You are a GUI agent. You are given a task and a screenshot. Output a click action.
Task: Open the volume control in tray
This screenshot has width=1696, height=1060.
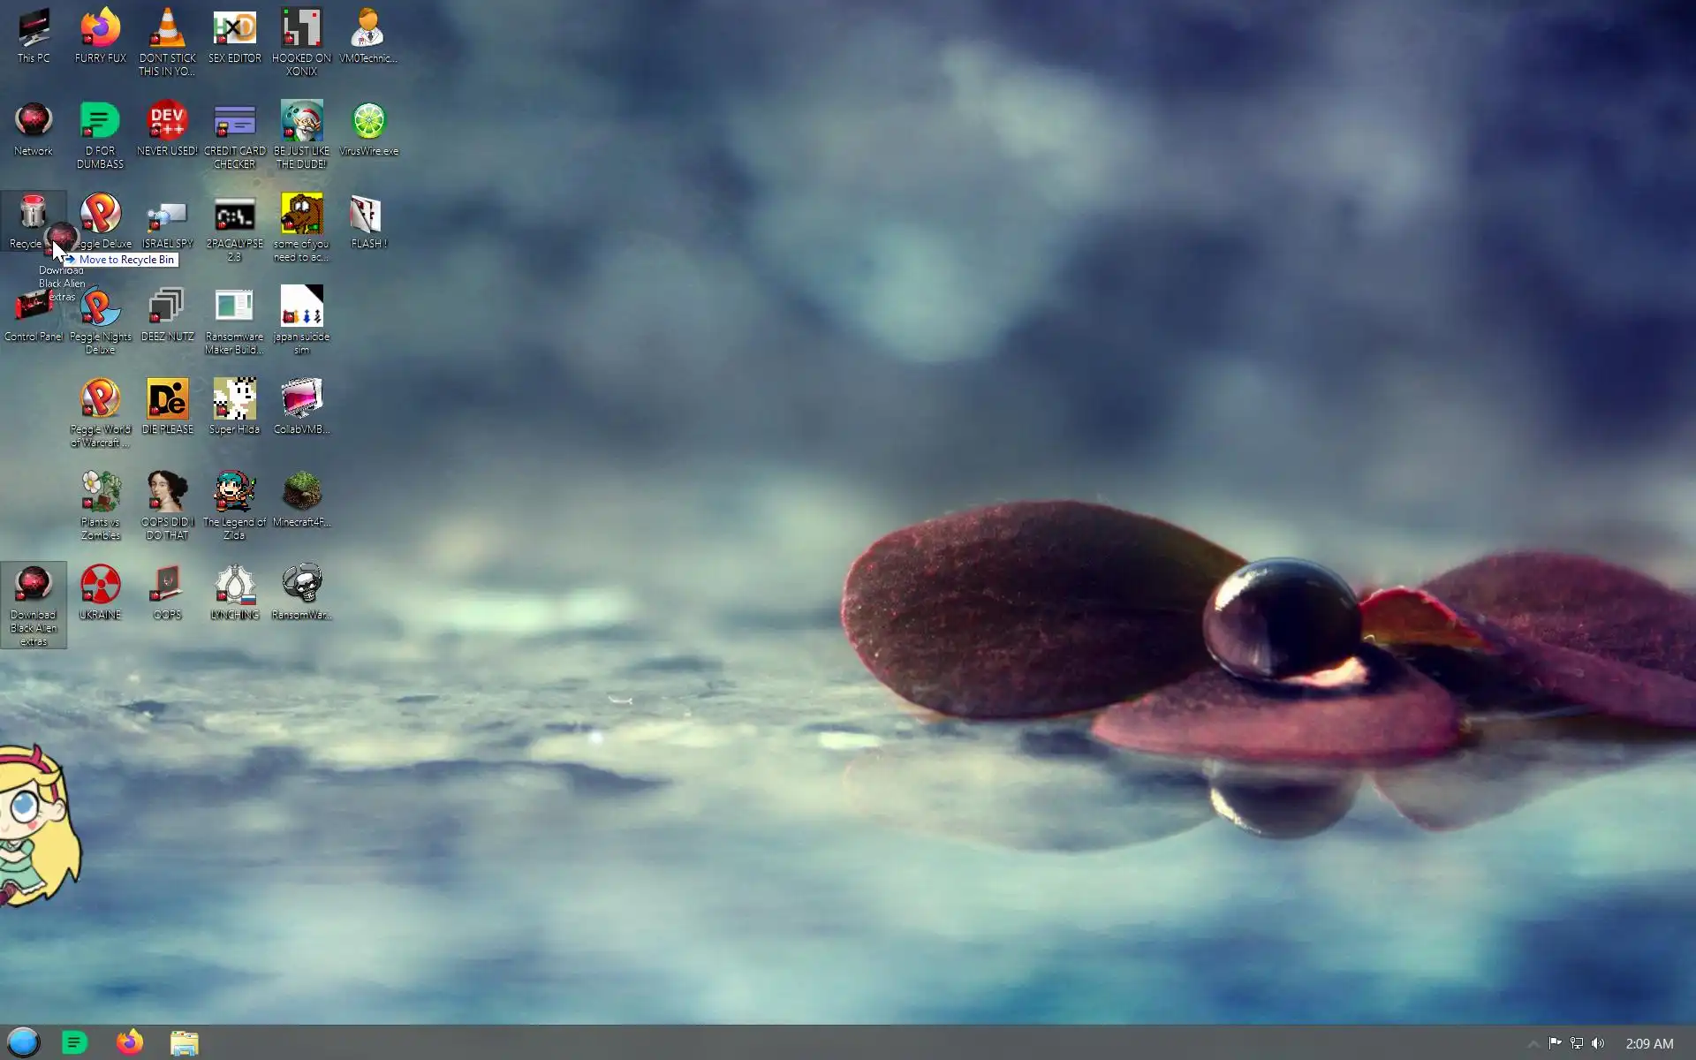coord(1598,1043)
